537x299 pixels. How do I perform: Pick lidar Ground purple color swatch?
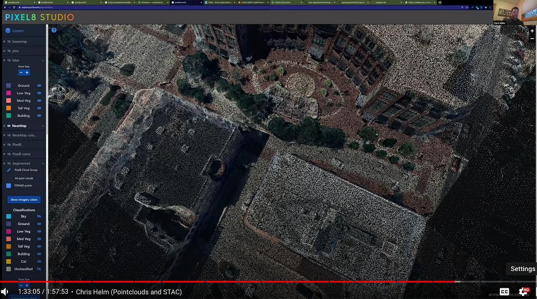8,86
